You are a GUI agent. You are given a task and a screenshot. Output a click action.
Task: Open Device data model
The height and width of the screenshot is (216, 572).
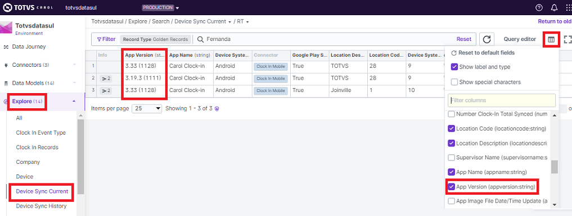24,176
